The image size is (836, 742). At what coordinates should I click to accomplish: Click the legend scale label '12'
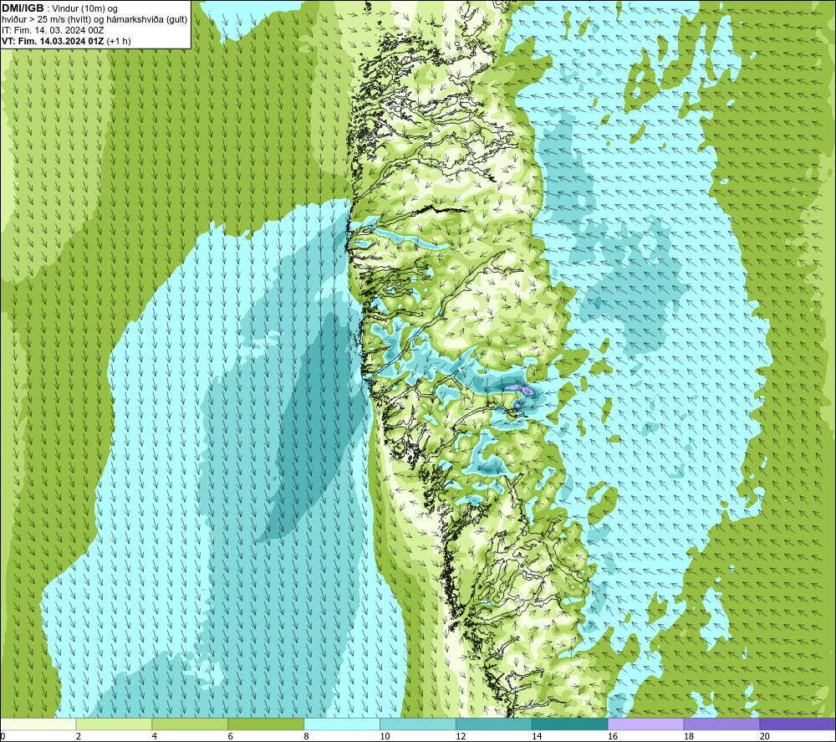(x=461, y=736)
